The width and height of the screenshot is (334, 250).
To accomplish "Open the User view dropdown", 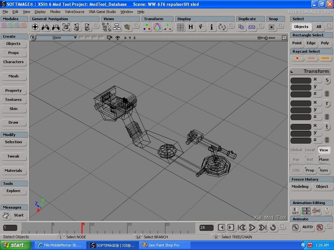I will 57,38.
